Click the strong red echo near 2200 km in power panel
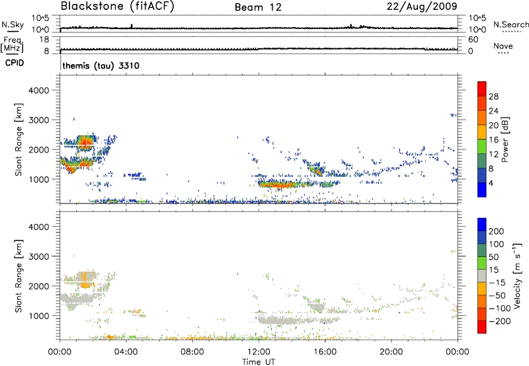This screenshot has width=529, height=366. click(85, 143)
